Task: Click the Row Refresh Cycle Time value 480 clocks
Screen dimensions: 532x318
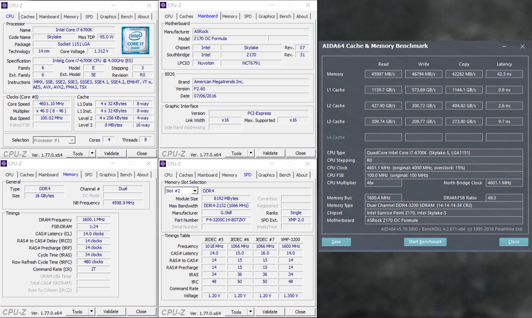Action: tap(94, 262)
